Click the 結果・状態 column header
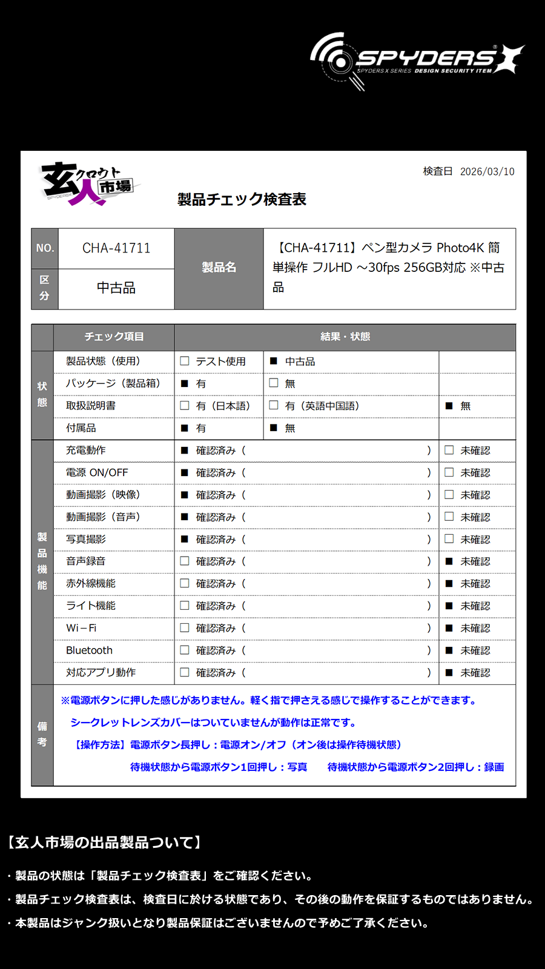545x969 pixels. click(345, 337)
